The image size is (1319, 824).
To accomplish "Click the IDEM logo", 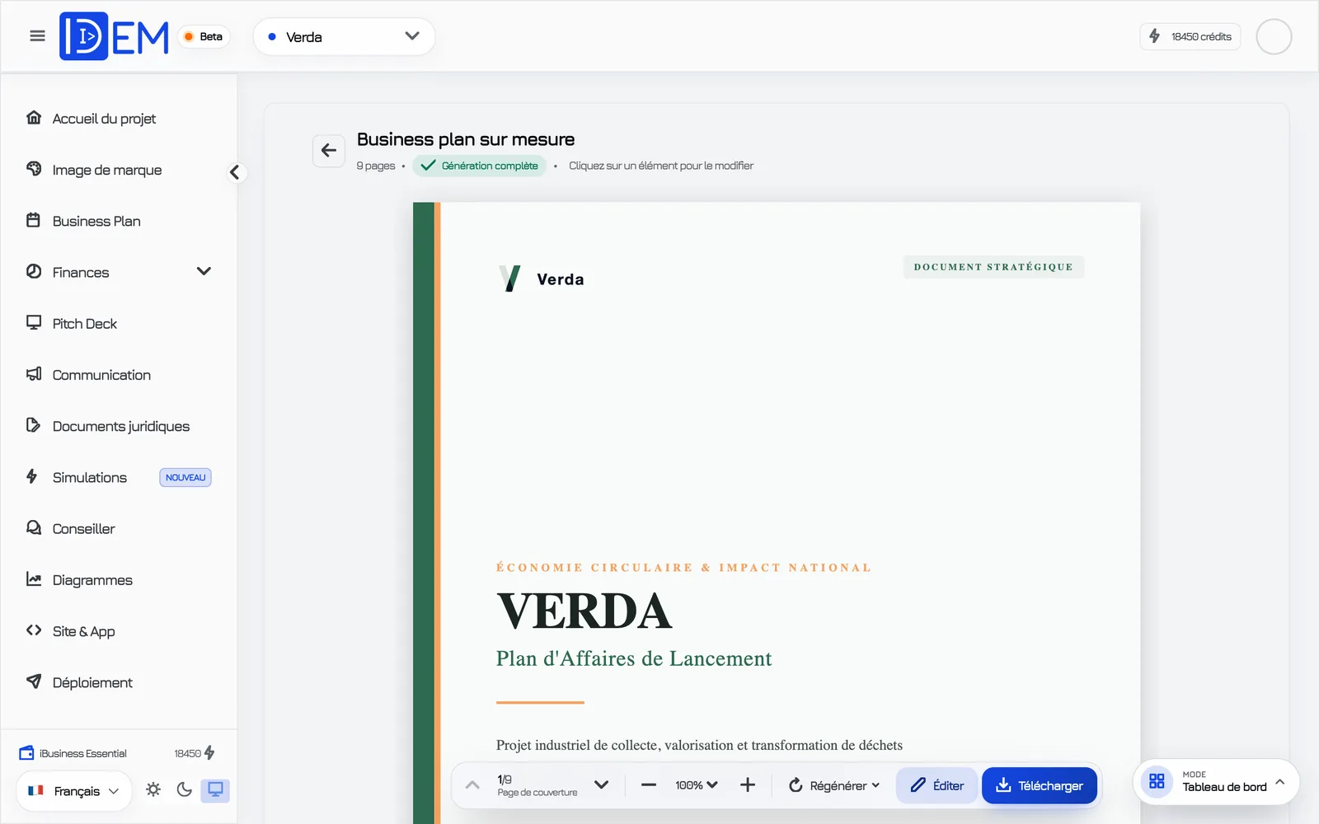I will coord(114,36).
